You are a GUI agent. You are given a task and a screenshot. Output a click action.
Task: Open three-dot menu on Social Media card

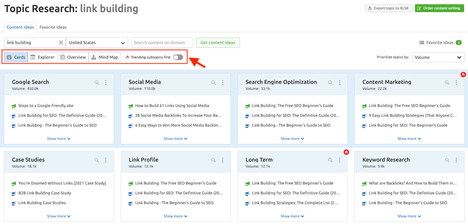click(223, 82)
